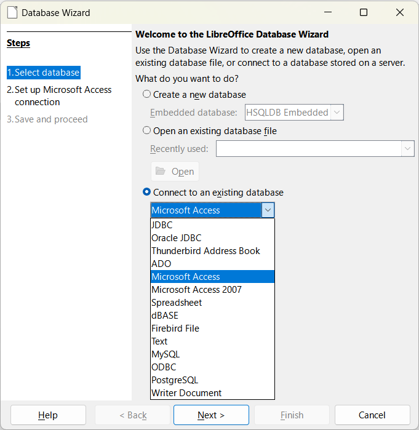
Task: Expand HSQLDB Embedded database dropdown
Action: (337, 112)
